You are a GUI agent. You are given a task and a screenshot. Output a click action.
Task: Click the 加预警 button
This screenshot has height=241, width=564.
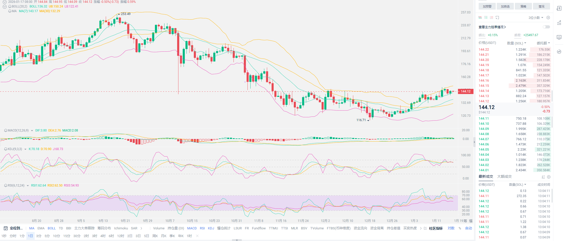point(487,6)
